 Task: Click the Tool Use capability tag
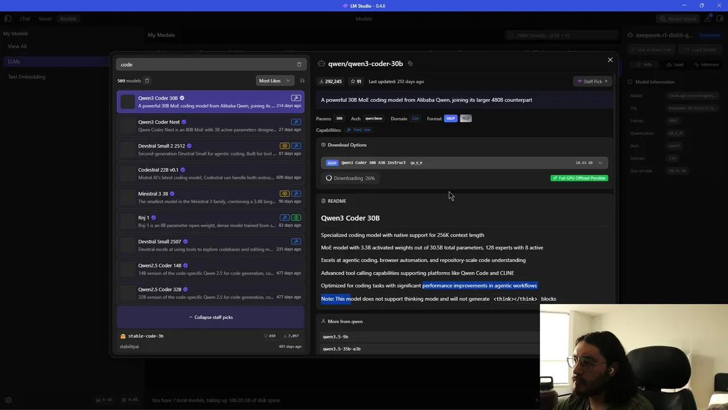[358, 130]
